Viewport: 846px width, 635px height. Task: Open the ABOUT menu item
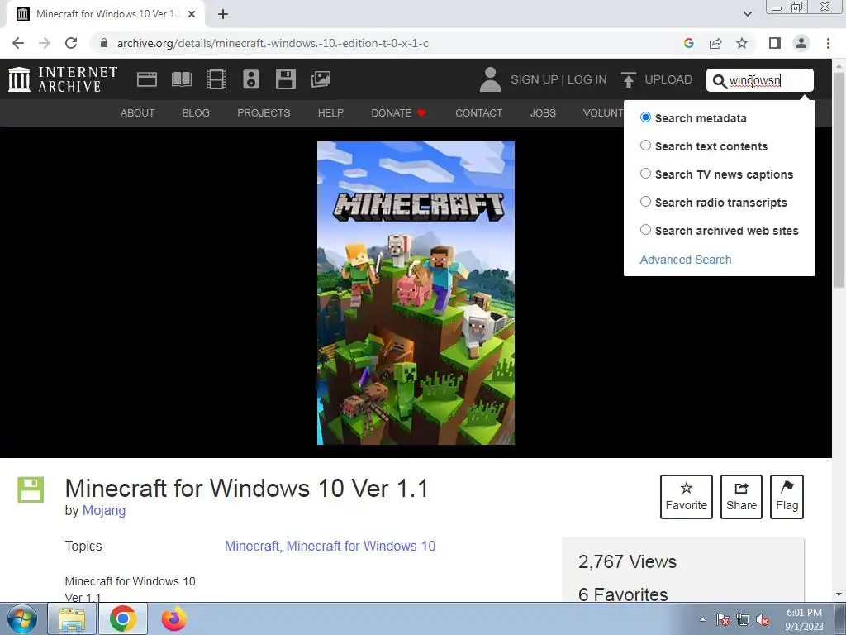138,112
